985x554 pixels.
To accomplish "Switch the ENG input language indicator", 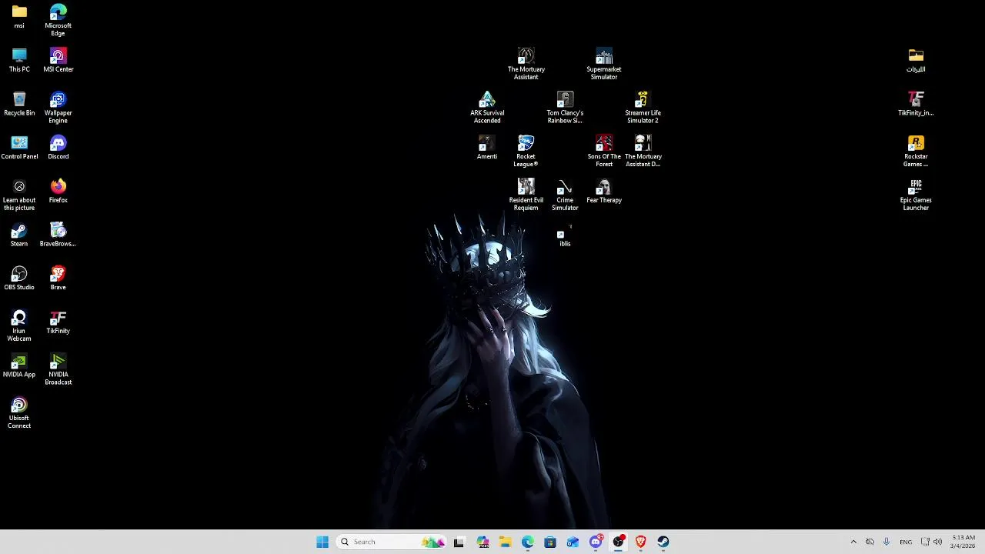I will coord(906,542).
